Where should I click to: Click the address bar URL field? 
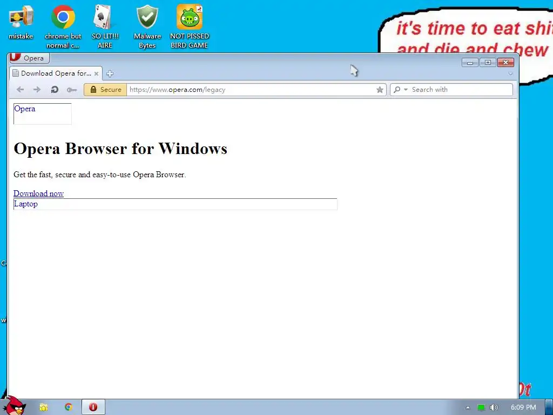pos(251,90)
